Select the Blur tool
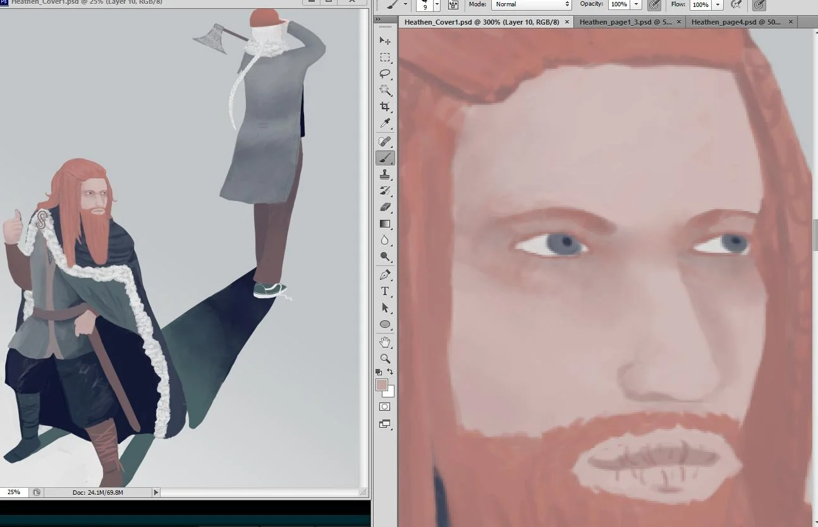 coord(385,240)
